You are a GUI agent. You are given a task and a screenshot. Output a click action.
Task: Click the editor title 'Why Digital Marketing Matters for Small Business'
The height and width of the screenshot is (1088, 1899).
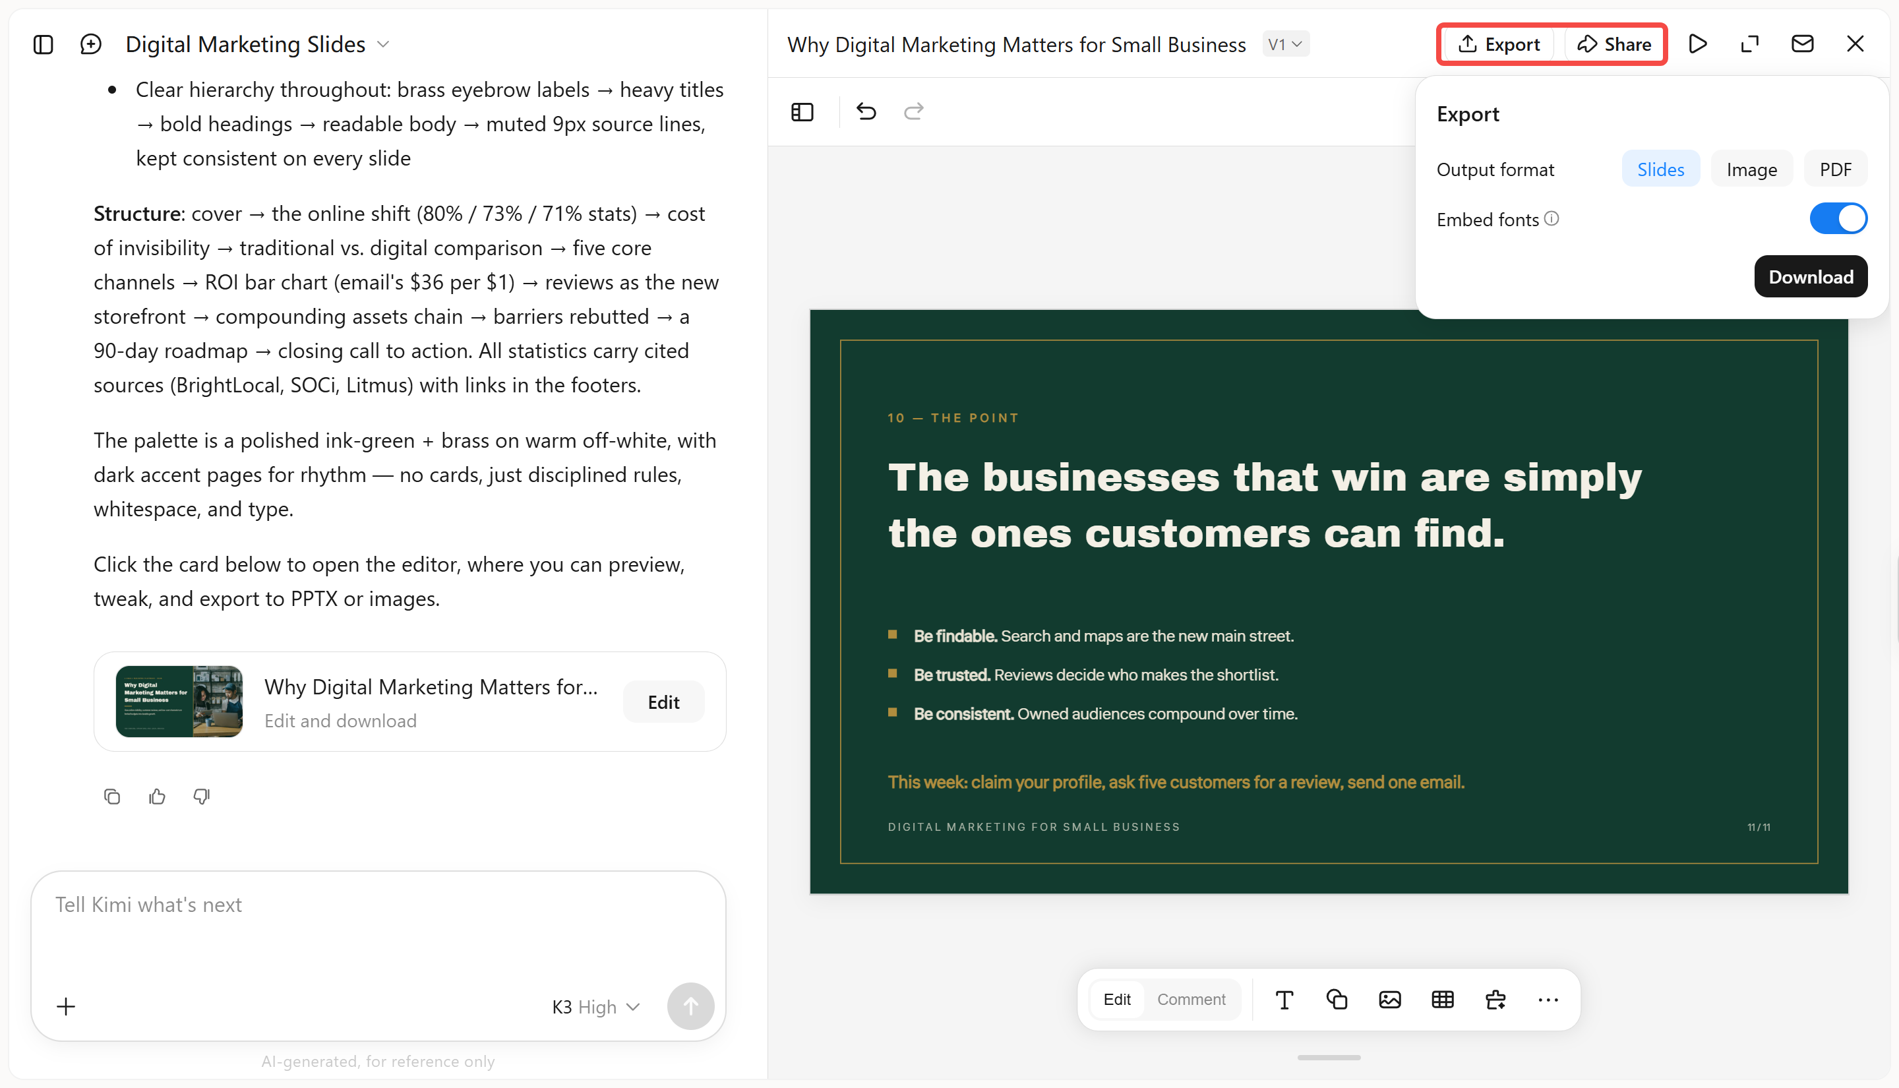pyautogui.click(x=1017, y=44)
